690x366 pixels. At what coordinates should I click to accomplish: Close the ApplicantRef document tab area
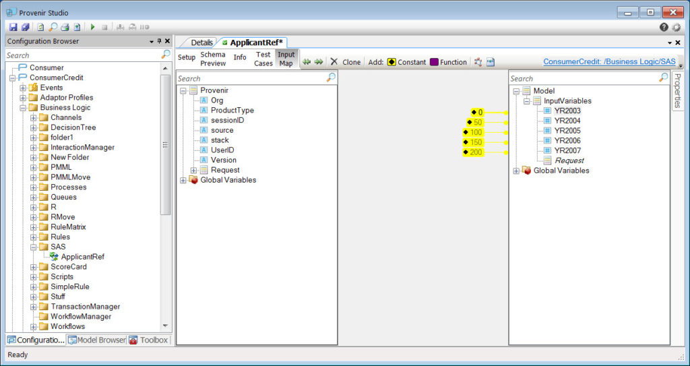click(678, 42)
